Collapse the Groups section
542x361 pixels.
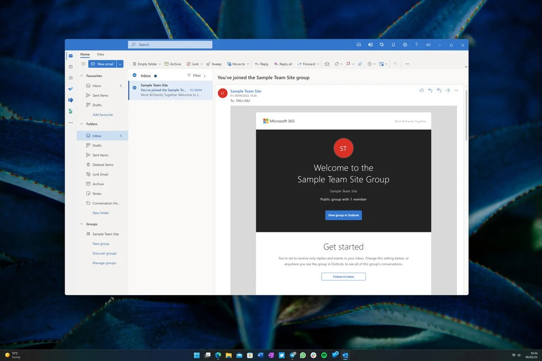pos(82,224)
